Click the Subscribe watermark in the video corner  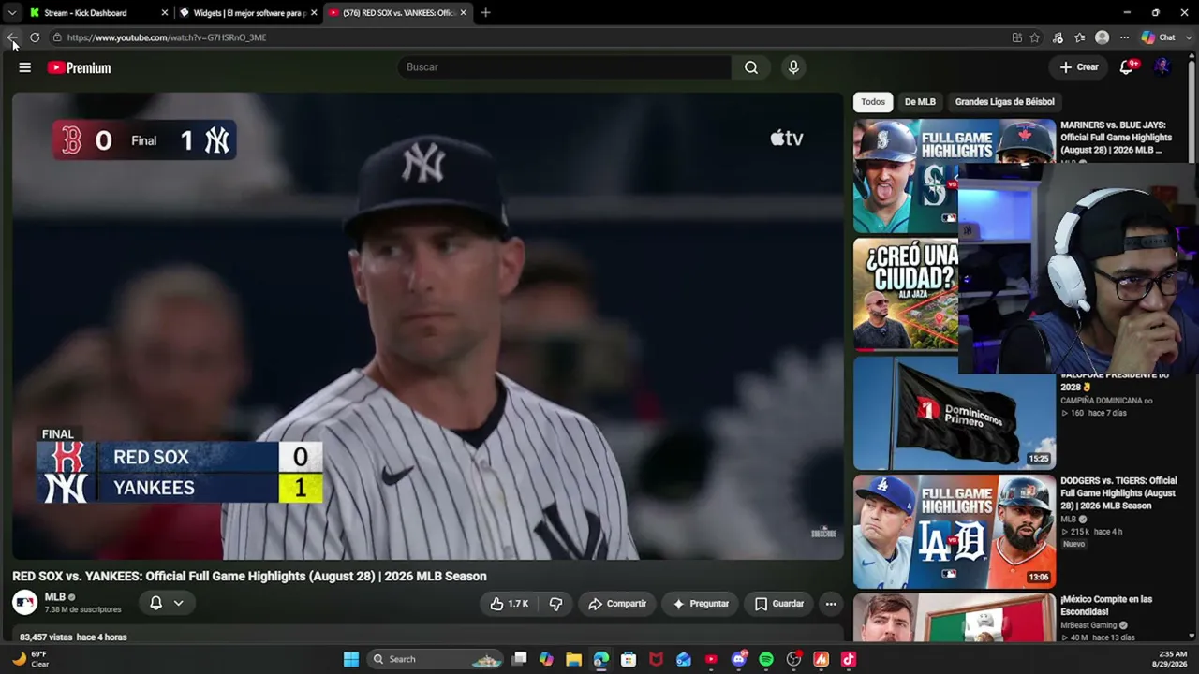tap(823, 533)
